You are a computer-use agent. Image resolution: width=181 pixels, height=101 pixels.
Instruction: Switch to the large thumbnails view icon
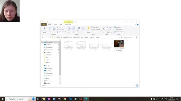point(137,86)
